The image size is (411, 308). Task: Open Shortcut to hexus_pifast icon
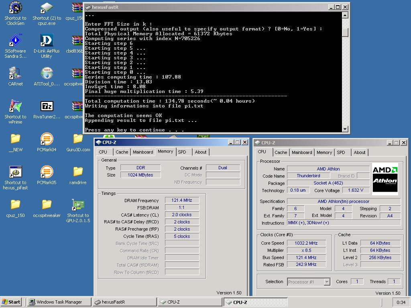[15, 172]
